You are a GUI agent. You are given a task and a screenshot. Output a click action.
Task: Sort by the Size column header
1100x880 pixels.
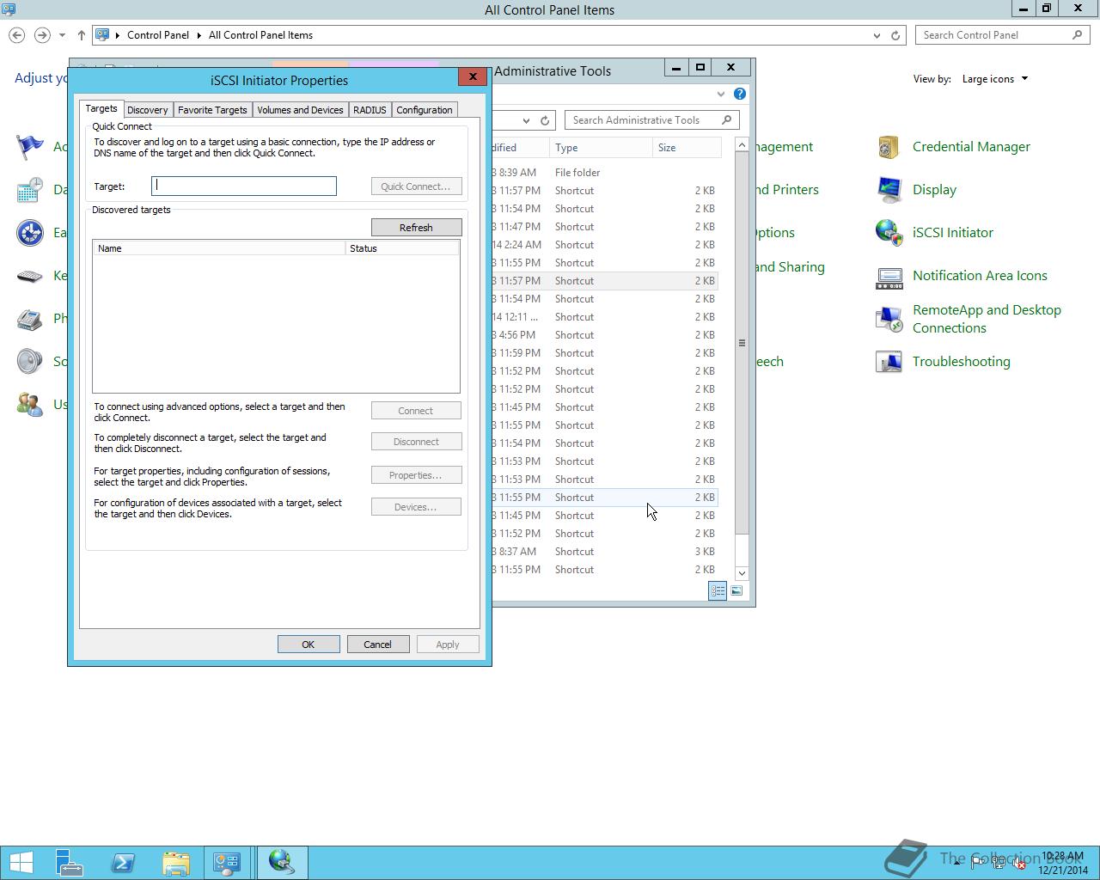[686, 148]
